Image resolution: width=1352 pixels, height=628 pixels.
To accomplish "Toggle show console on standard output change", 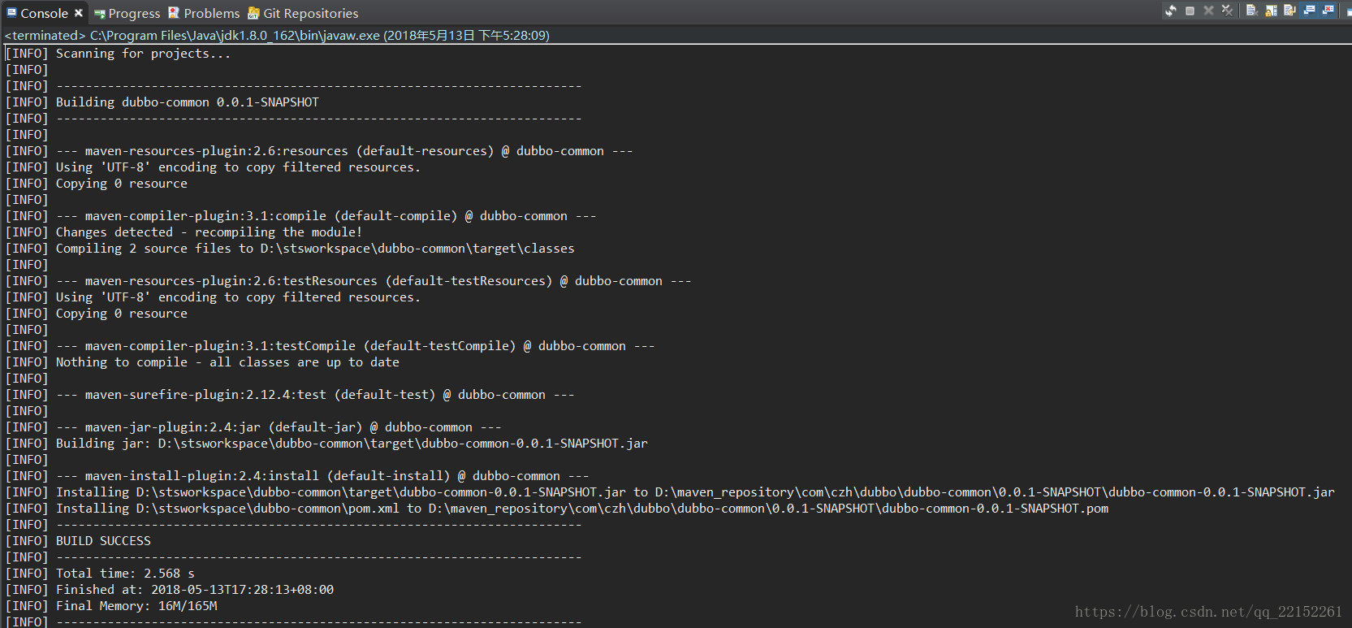I will (1309, 11).
